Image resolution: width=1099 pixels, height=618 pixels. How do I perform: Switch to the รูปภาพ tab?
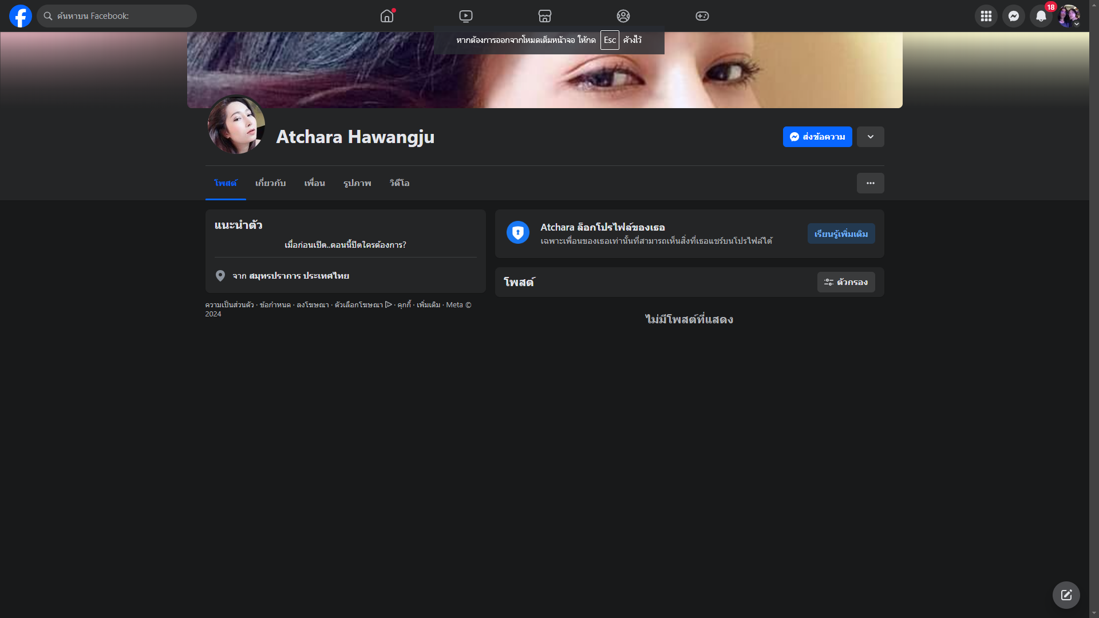pos(357,183)
